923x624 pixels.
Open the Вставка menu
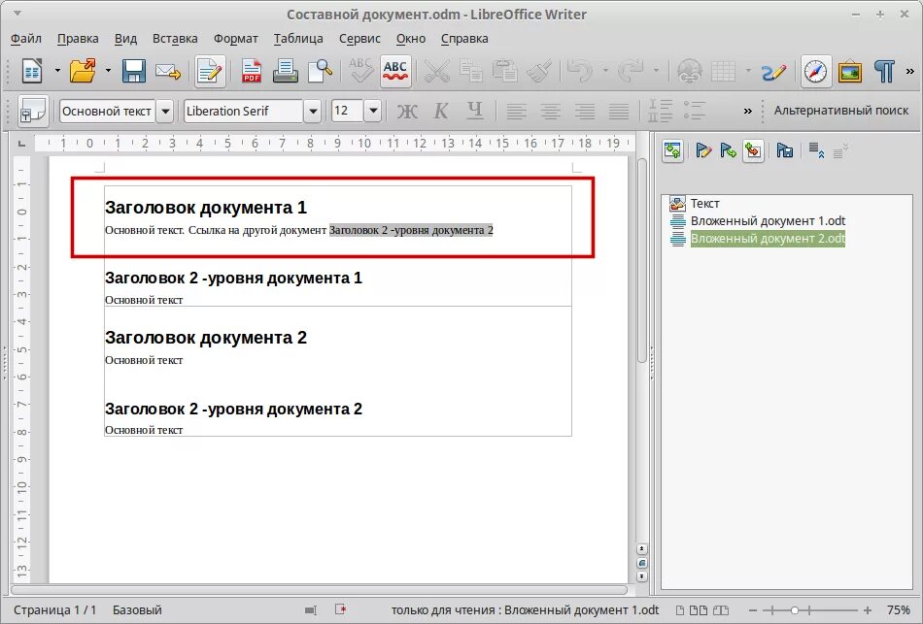(175, 38)
